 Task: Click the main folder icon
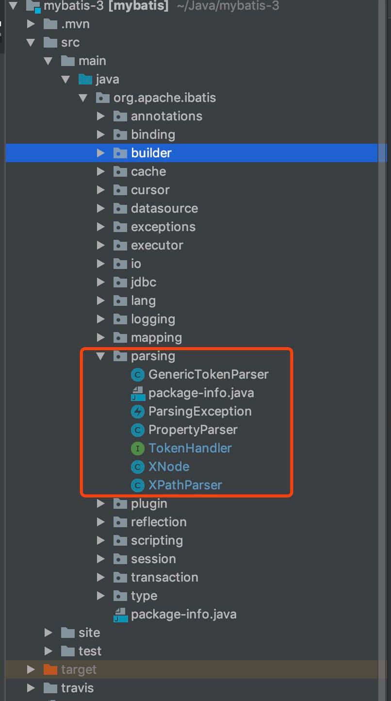point(67,61)
